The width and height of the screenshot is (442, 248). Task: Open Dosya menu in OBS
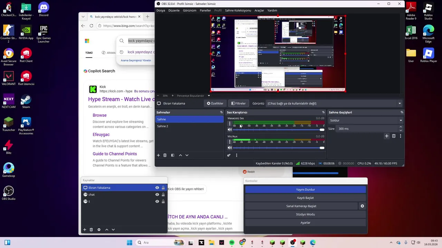coord(161,10)
